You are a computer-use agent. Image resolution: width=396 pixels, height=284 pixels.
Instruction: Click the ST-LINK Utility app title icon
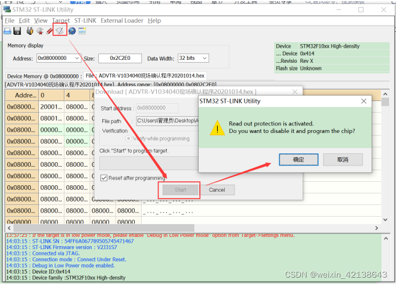click(x=7, y=9)
